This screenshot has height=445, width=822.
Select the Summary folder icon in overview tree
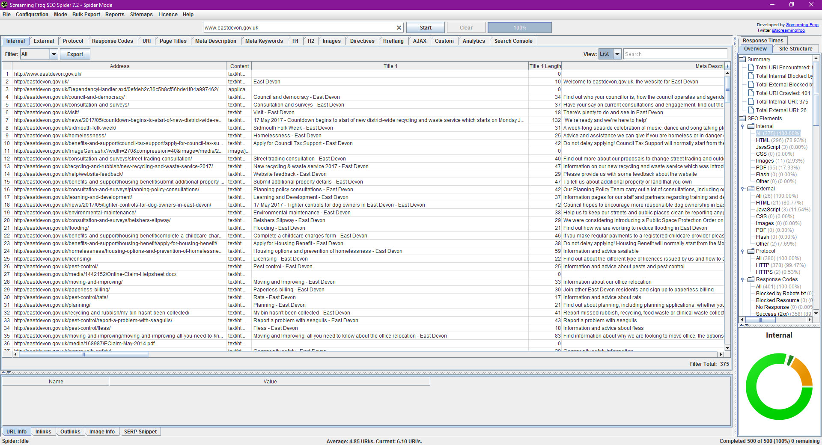coord(742,59)
